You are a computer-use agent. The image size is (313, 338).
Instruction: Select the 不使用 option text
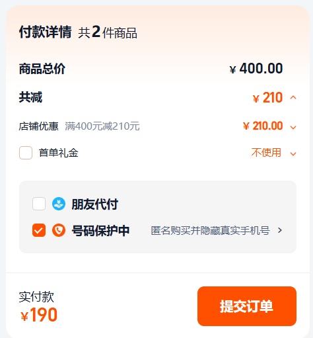pyautogui.click(x=266, y=153)
